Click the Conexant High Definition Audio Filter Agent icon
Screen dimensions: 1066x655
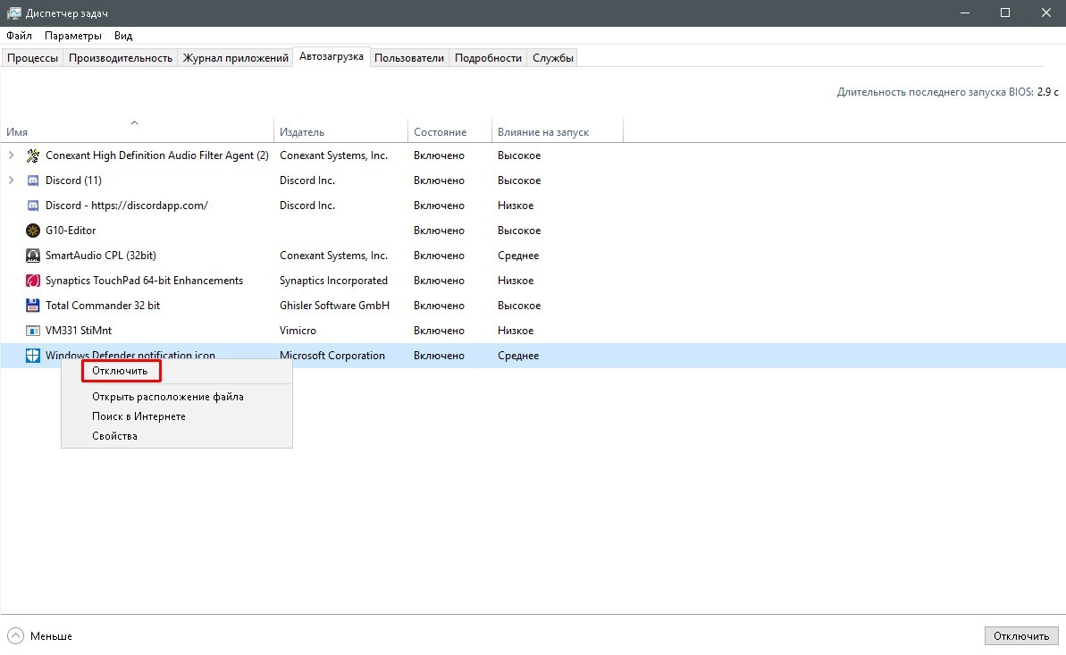click(33, 155)
